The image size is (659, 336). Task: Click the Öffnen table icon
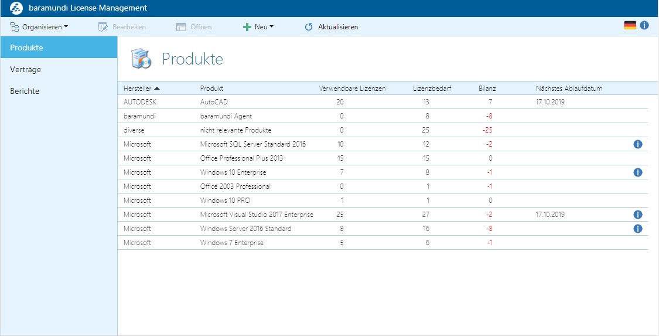click(181, 27)
